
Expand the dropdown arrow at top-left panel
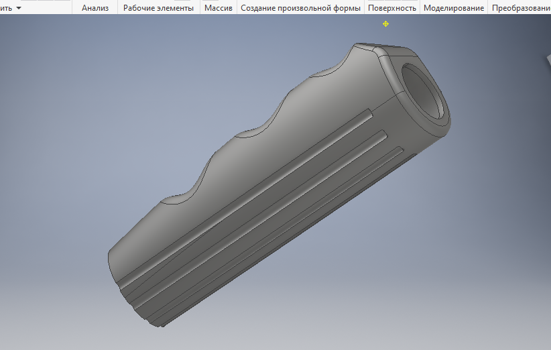(x=18, y=8)
